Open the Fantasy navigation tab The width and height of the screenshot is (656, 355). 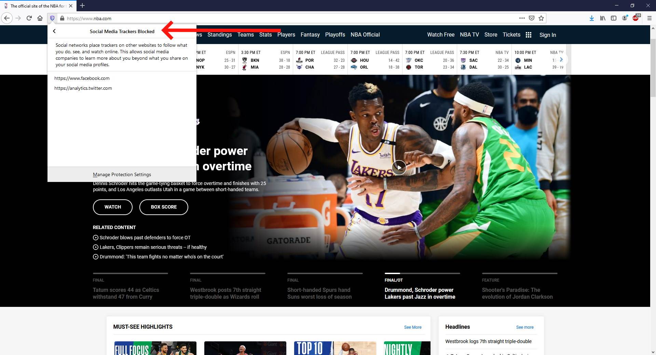[x=310, y=34]
